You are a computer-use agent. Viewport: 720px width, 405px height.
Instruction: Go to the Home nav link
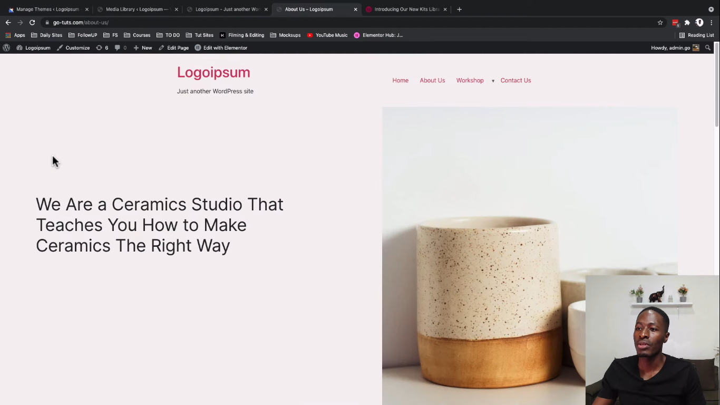click(401, 80)
